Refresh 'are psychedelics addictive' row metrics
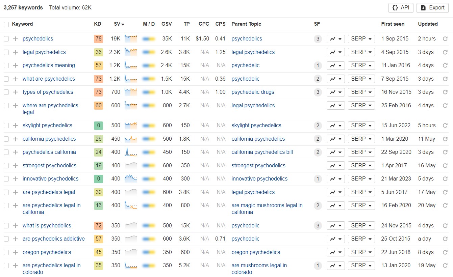 point(445,239)
